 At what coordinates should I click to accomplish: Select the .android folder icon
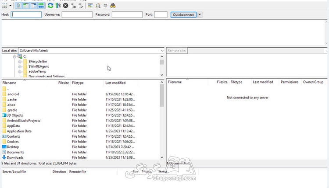click(4, 94)
